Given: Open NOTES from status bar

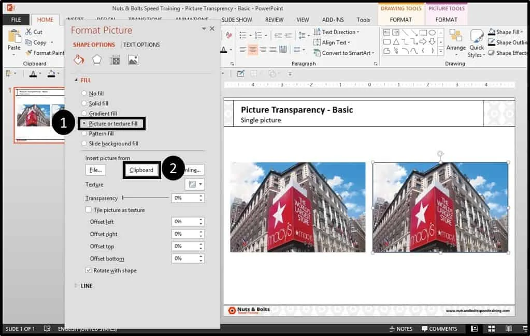Looking at the screenshot, I should point(401,329).
